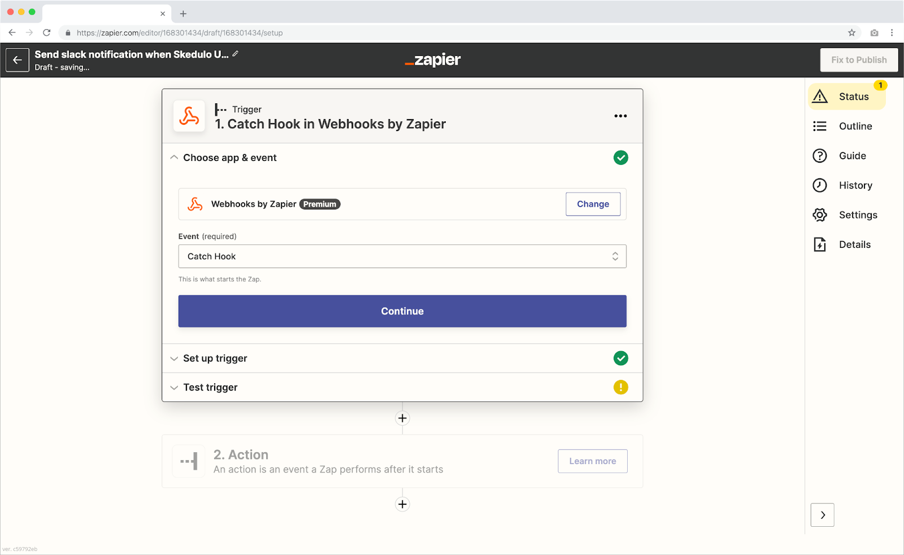Open the Event dropdown showing Catch Hook
Image resolution: width=904 pixels, height=555 pixels.
(x=402, y=256)
